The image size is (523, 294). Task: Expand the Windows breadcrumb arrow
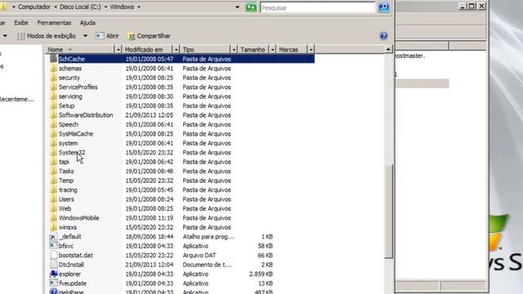click(139, 7)
